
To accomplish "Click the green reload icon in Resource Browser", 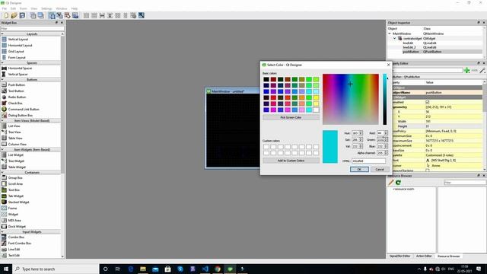I will point(398,183).
